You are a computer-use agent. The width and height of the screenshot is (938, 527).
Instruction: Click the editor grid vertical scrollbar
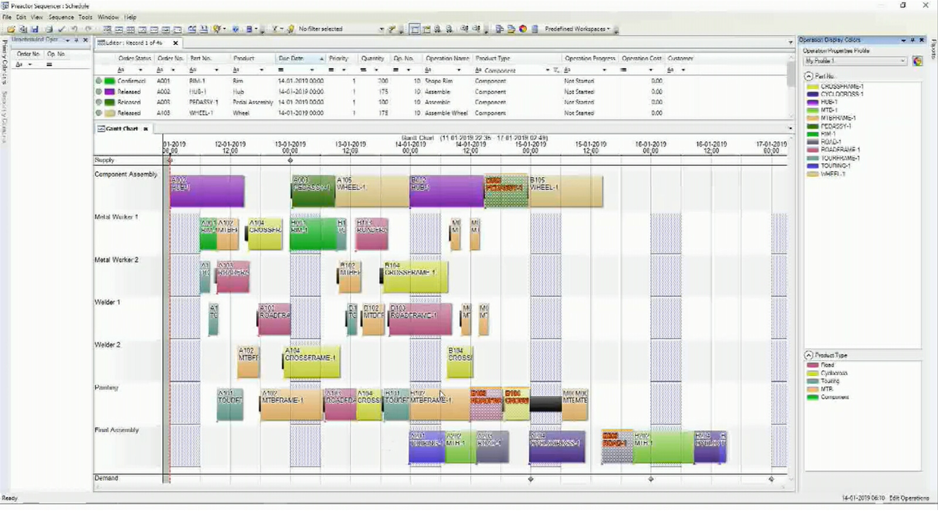[790, 88]
